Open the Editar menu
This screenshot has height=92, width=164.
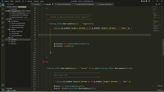(x=12, y=1)
